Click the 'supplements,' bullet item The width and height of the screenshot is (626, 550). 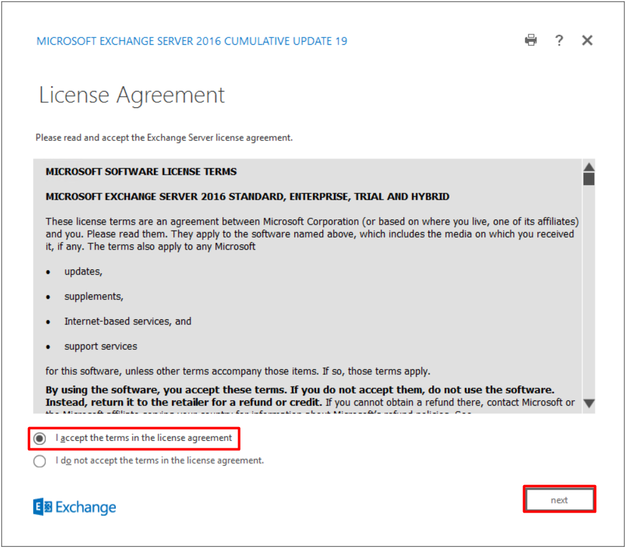(94, 296)
